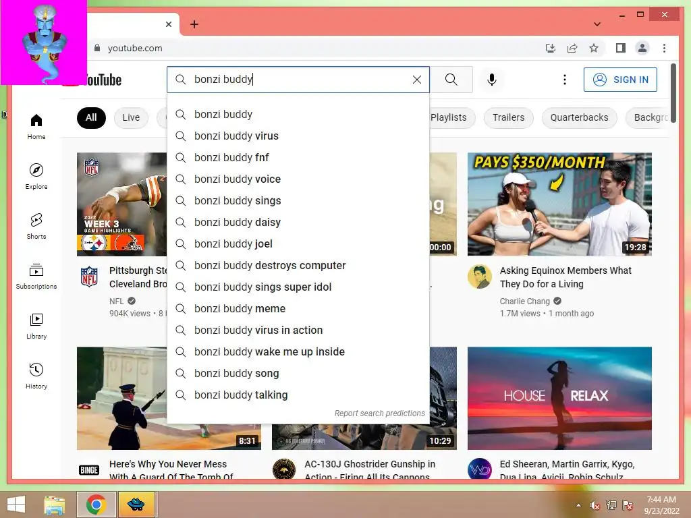
Task: Select the Trailers filter chip
Action: (509, 117)
